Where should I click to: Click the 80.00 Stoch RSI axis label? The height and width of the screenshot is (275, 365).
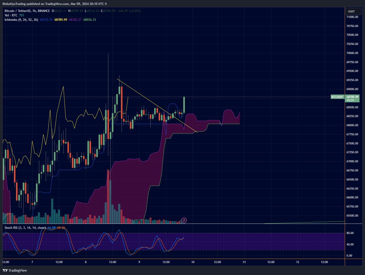click(x=350, y=233)
